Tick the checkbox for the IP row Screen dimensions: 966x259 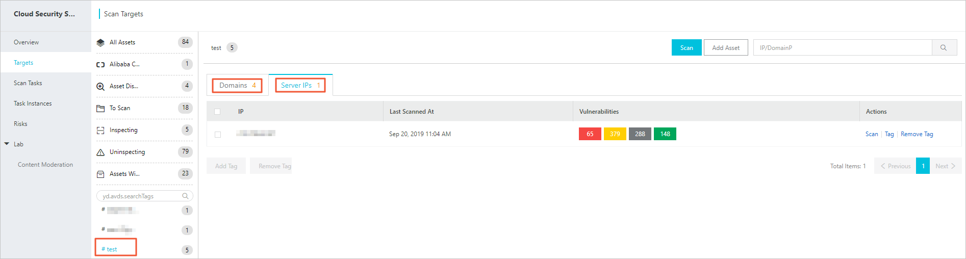click(x=218, y=135)
